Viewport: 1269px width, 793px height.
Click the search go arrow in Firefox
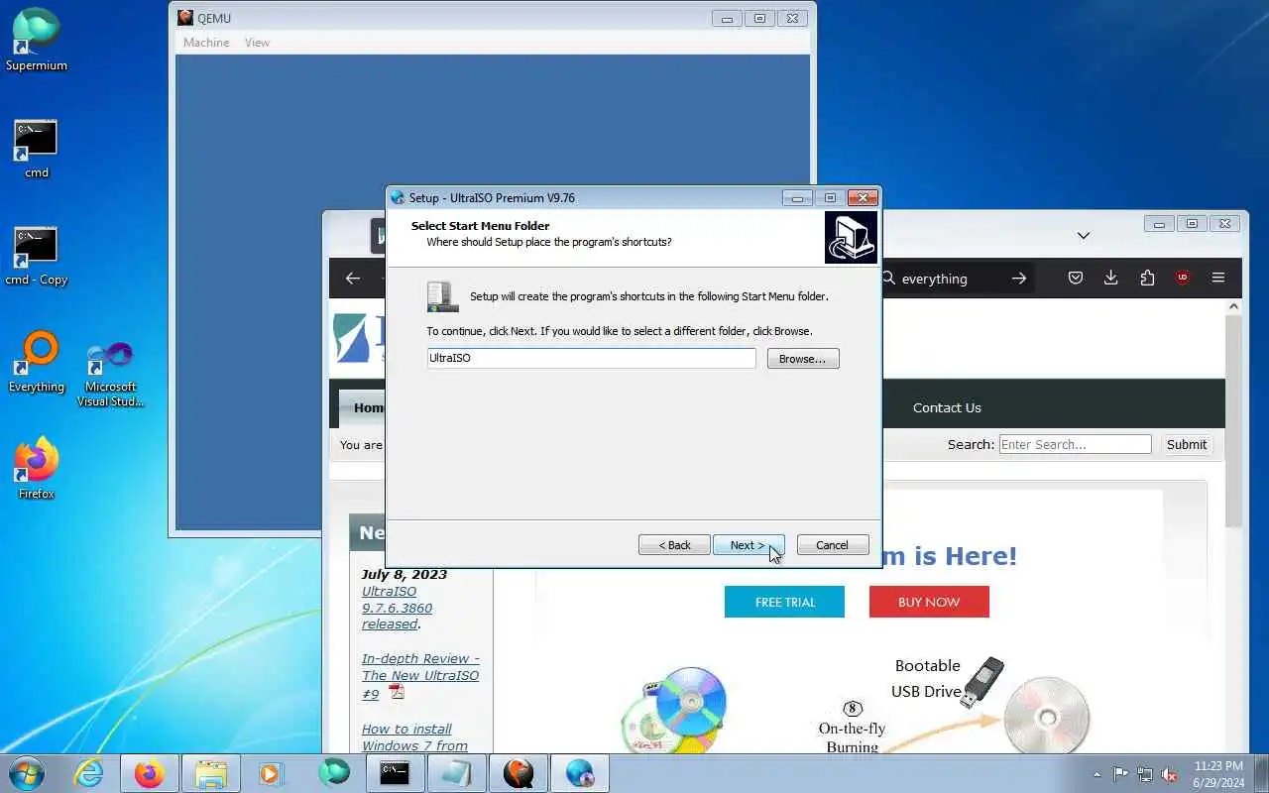tap(1018, 279)
